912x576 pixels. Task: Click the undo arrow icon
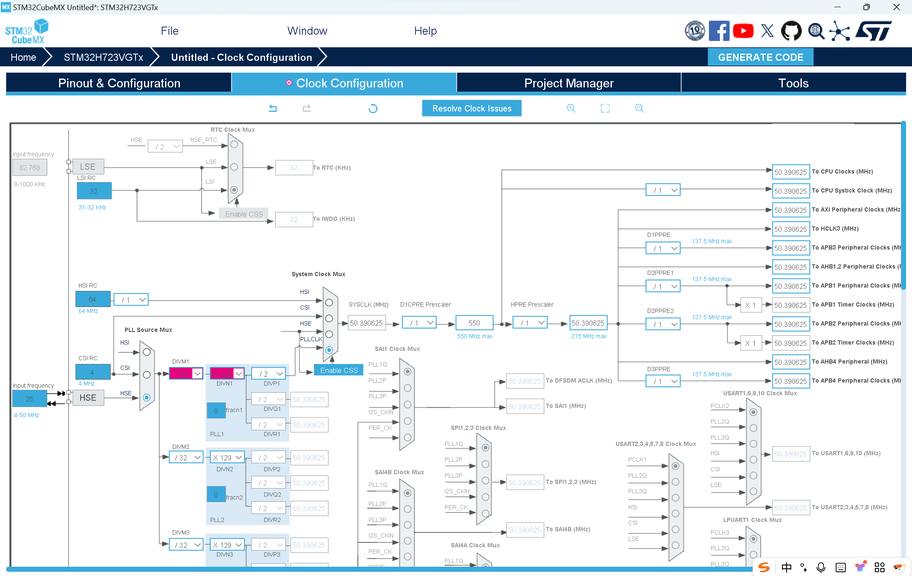click(x=273, y=109)
